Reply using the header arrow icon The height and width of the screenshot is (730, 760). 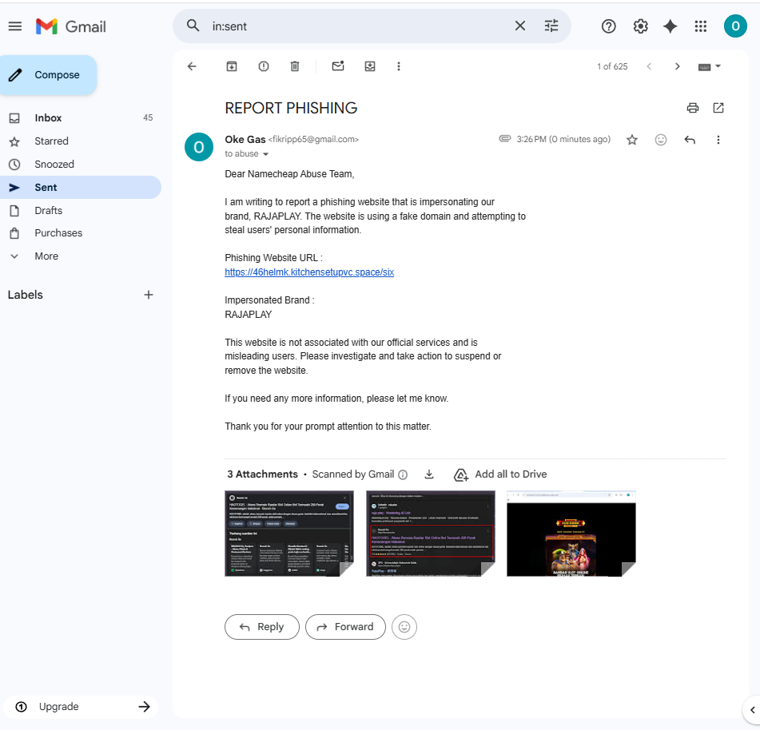690,140
